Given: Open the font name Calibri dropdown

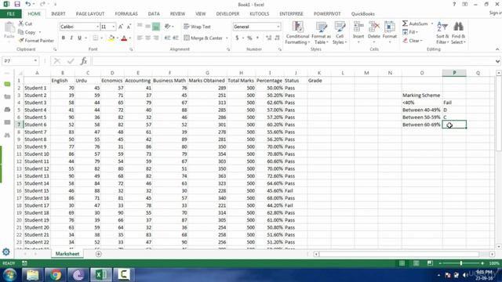Looking at the screenshot, I should 97,27.
